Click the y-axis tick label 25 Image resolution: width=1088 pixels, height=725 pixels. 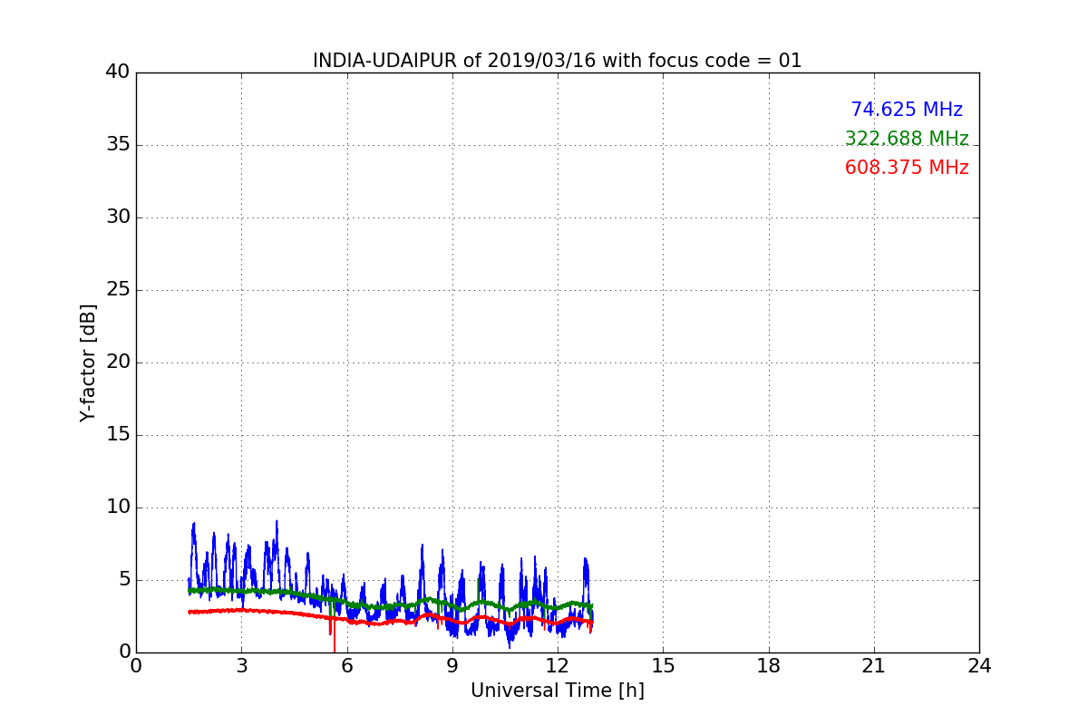click(x=117, y=290)
